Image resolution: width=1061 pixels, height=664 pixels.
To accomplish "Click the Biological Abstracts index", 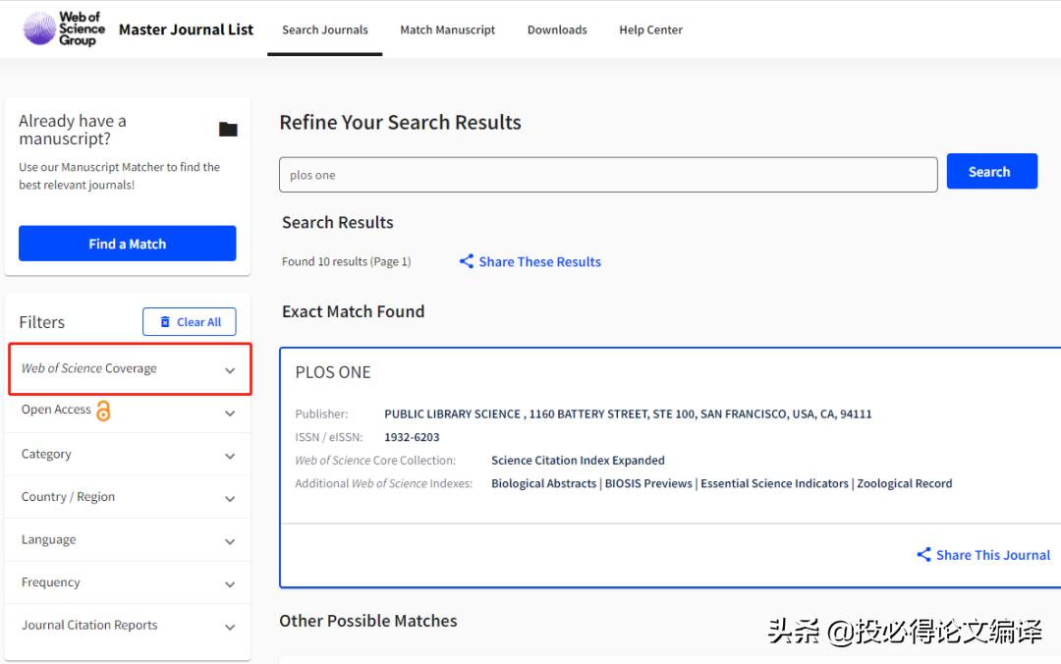I will 543,483.
